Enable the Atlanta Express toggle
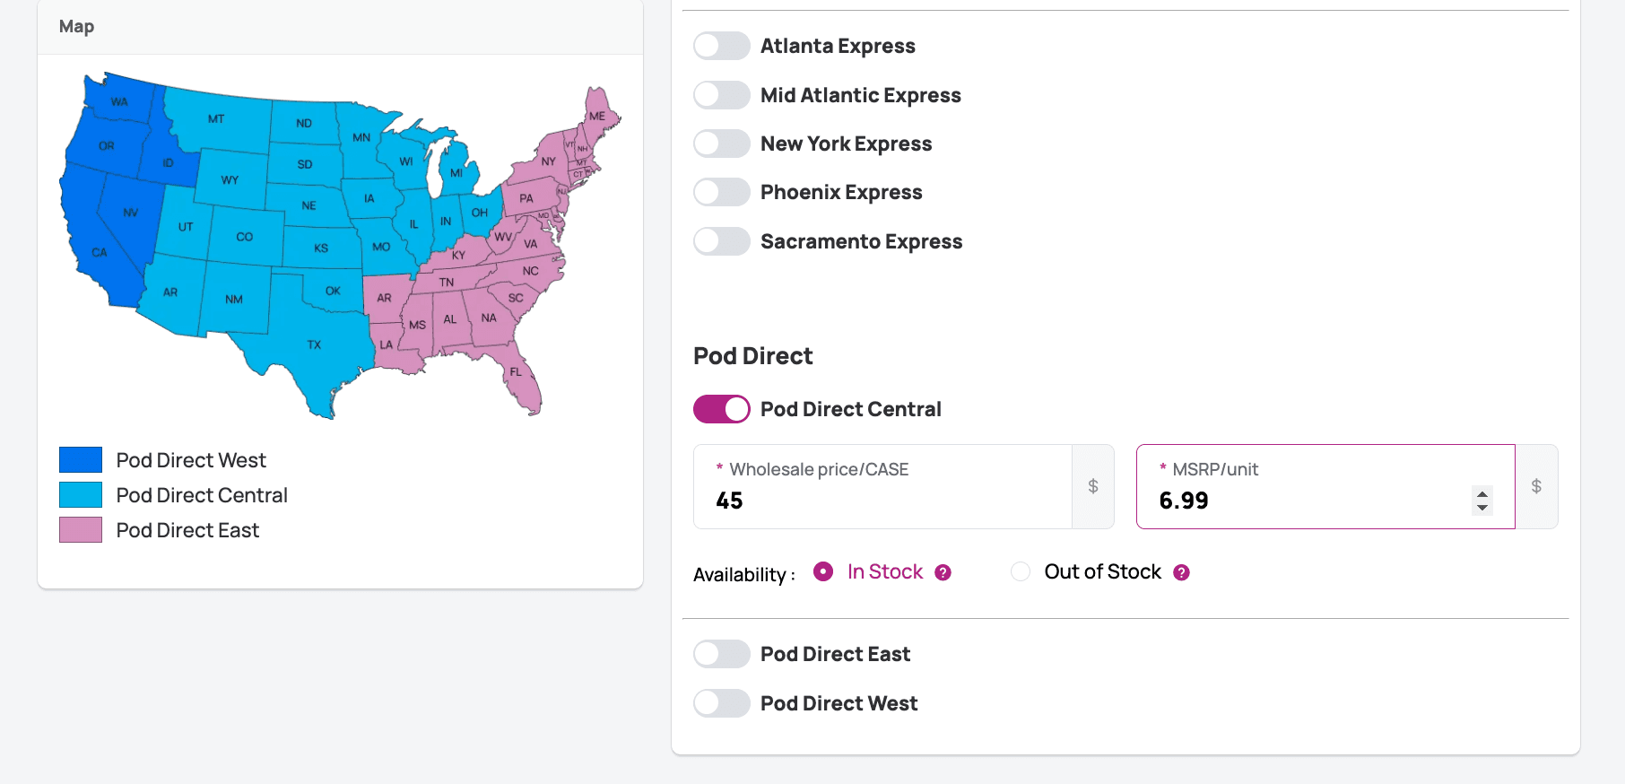The height and width of the screenshot is (784, 1625). click(721, 46)
